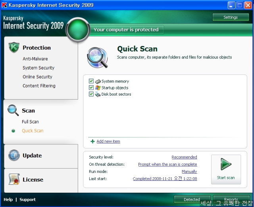Image resolution: width=254 pixels, height=207 pixels.
Task: Click the System memory chip icon
Action: pos(98,81)
